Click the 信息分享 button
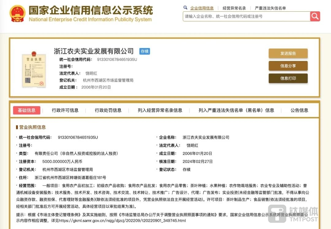The height and width of the screenshot is (229, 331). [x=288, y=66]
